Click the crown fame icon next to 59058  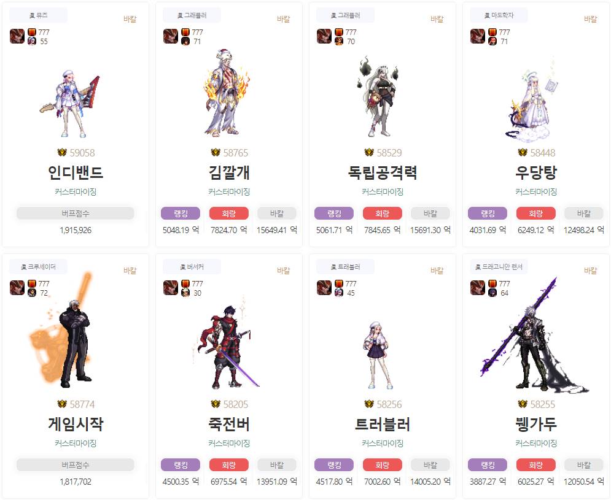(x=61, y=152)
